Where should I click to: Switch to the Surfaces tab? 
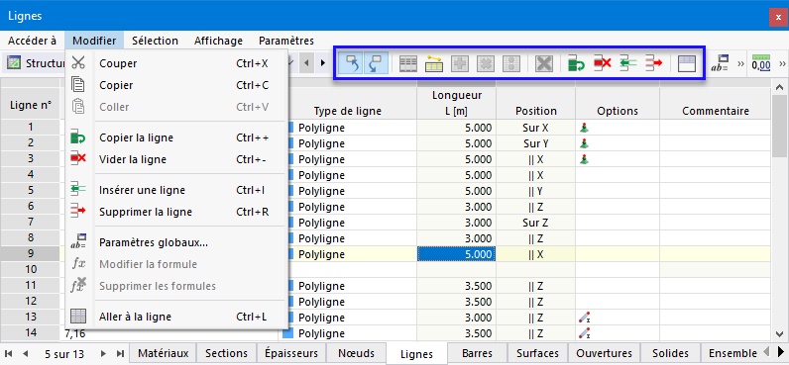click(x=537, y=353)
